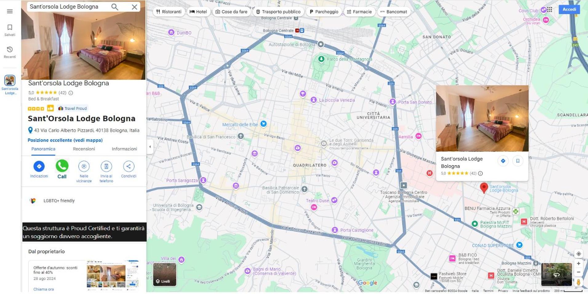This screenshot has height=294, width=588.
Task: Zoom in with the plus button
Action: click(x=578, y=263)
